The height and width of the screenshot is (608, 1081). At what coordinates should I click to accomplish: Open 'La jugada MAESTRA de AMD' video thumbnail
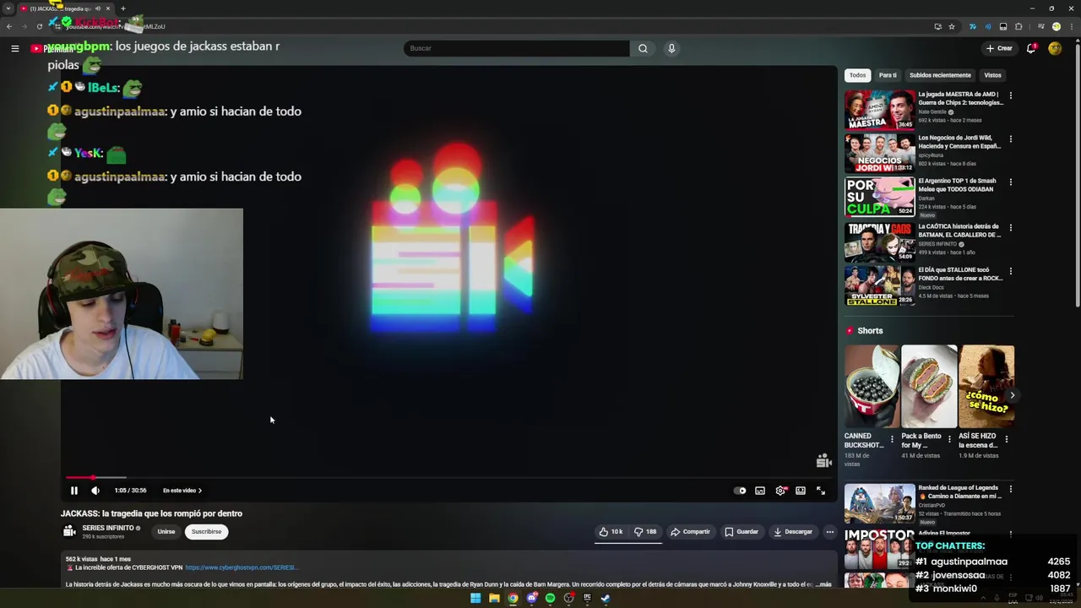coord(879,110)
